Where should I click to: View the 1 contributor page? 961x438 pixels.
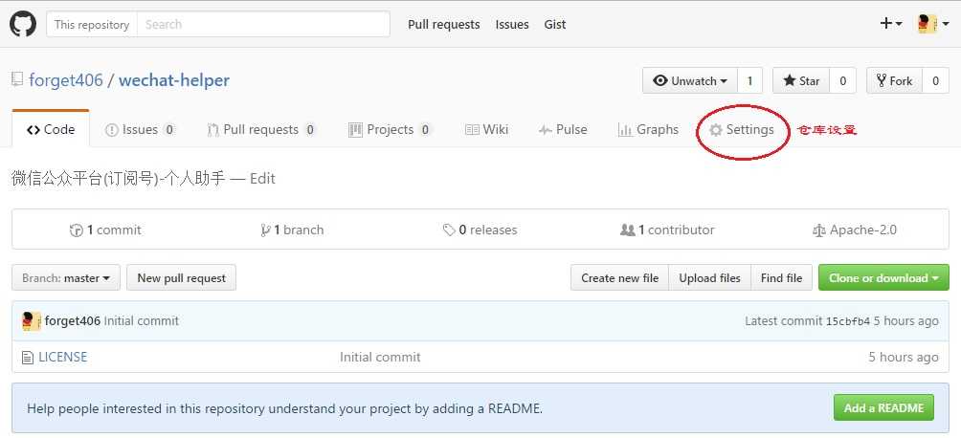[667, 230]
